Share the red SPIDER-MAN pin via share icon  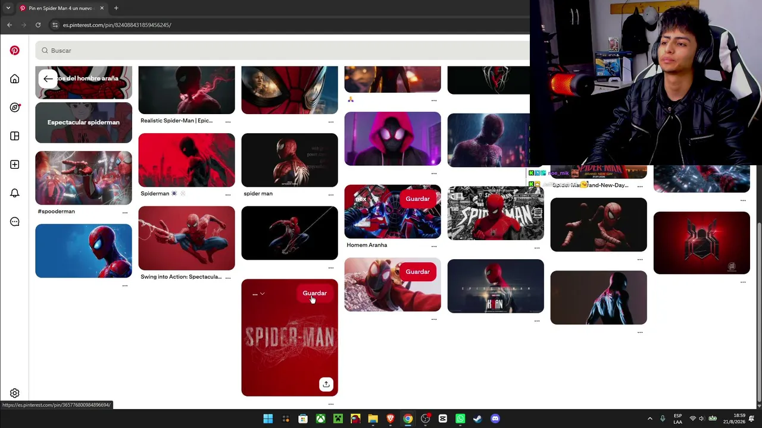click(x=326, y=384)
